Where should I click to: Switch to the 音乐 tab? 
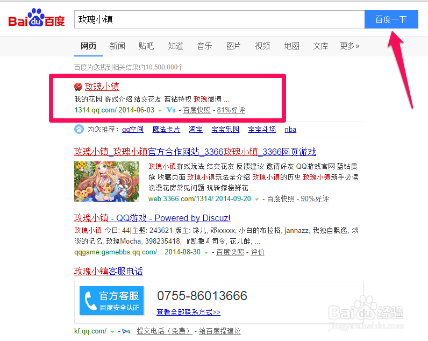[x=204, y=46]
